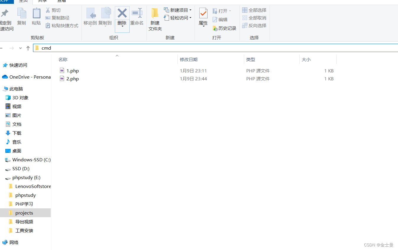Click Invert selection (反向选择)

point(254,26)
